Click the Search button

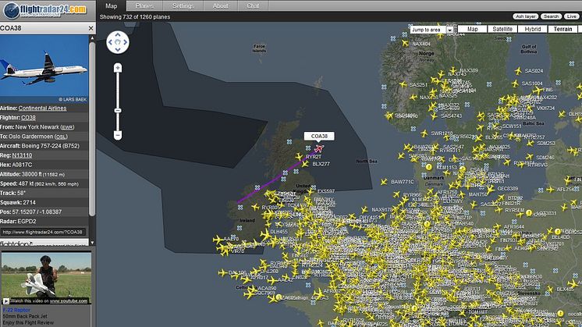click(552, 16)
